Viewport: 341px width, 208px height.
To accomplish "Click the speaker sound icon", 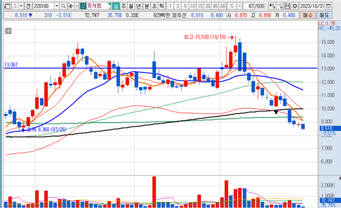I will point(71,6).
